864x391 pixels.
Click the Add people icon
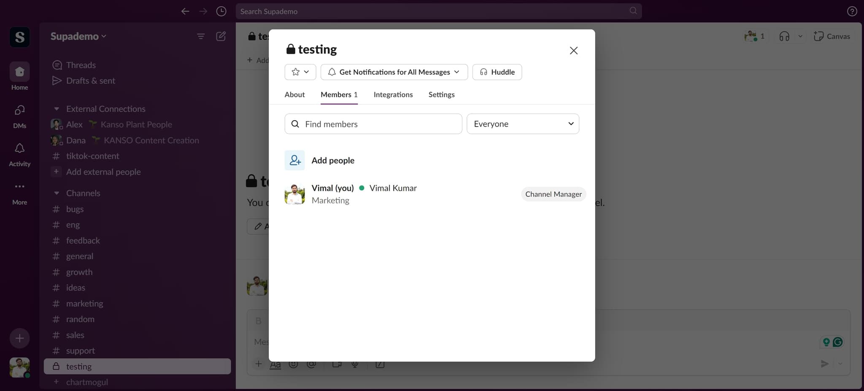tap(294, 160)
